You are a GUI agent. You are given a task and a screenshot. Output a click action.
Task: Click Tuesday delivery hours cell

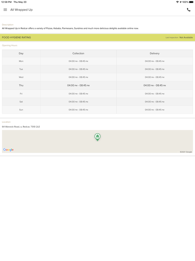[154, 69]
